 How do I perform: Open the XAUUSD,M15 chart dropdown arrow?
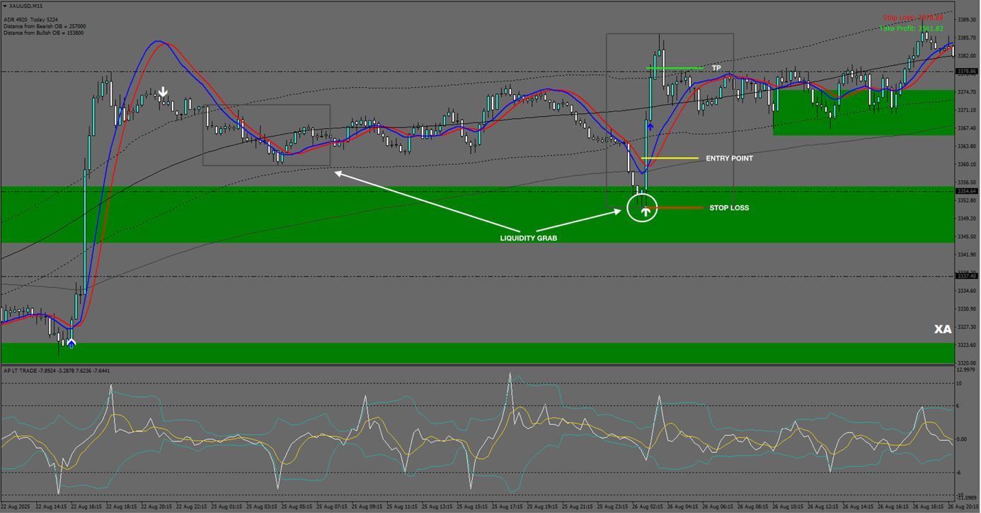pos(5,6)
